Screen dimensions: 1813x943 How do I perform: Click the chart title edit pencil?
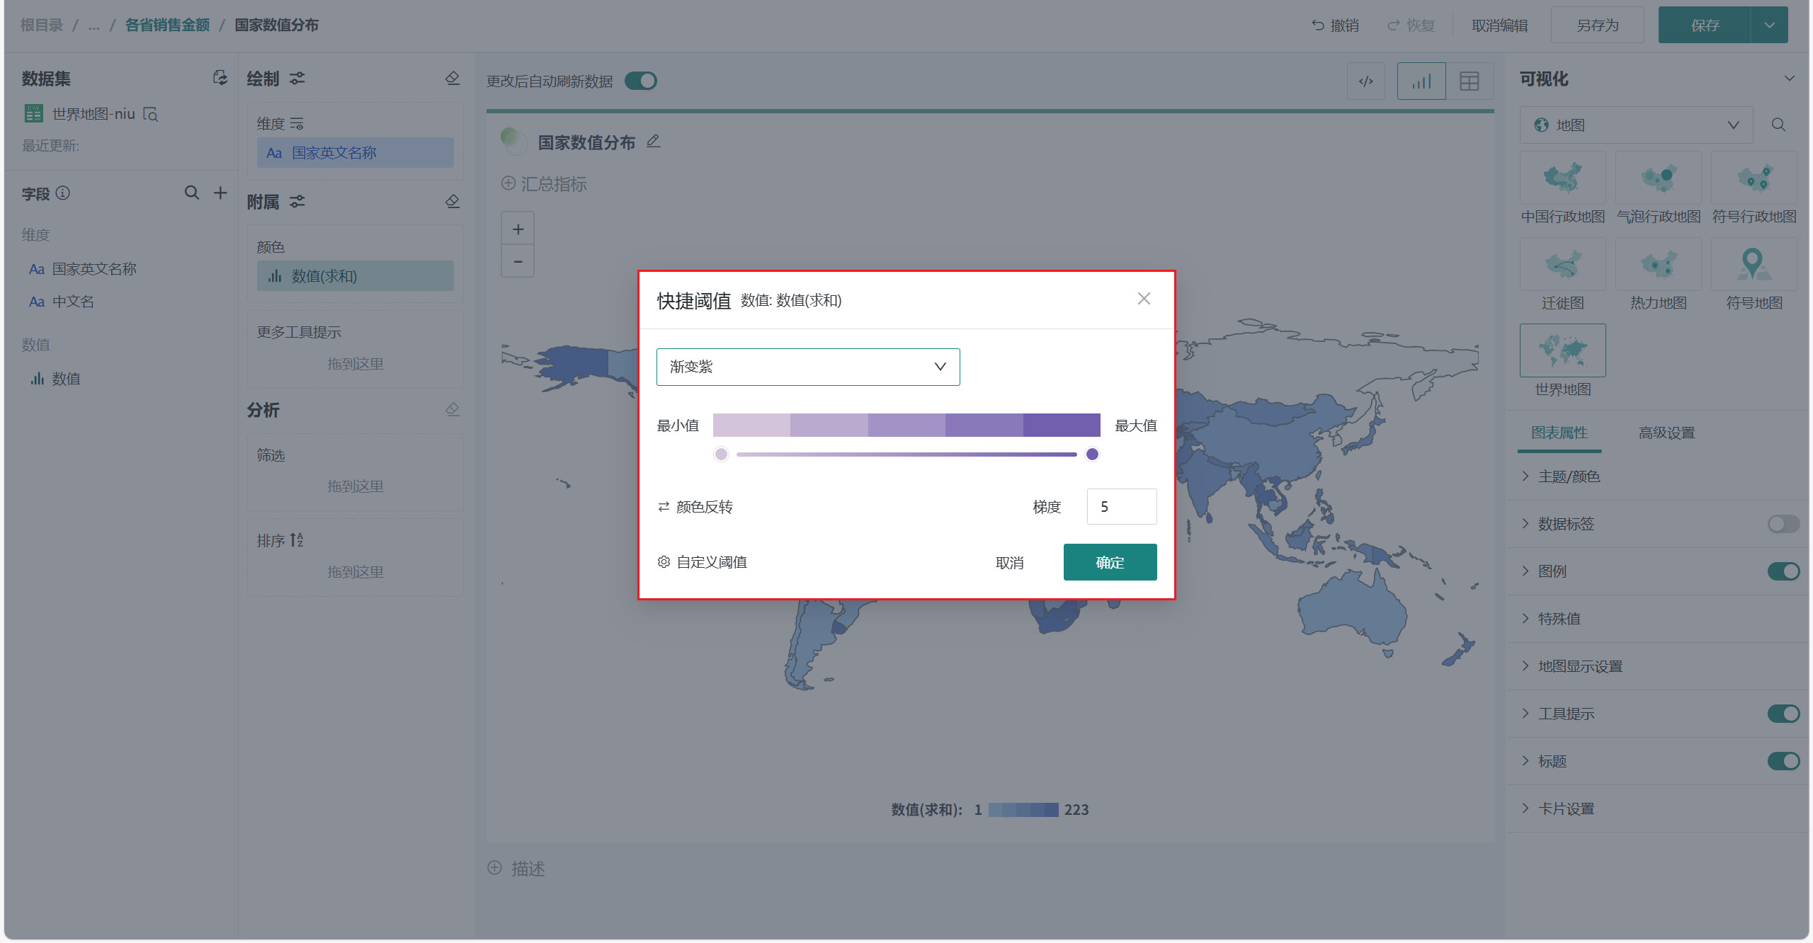tap(653, 142)
